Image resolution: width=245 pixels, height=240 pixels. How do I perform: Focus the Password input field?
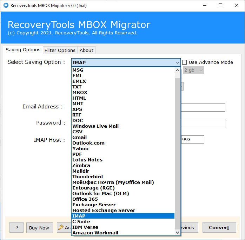[203, 123]
